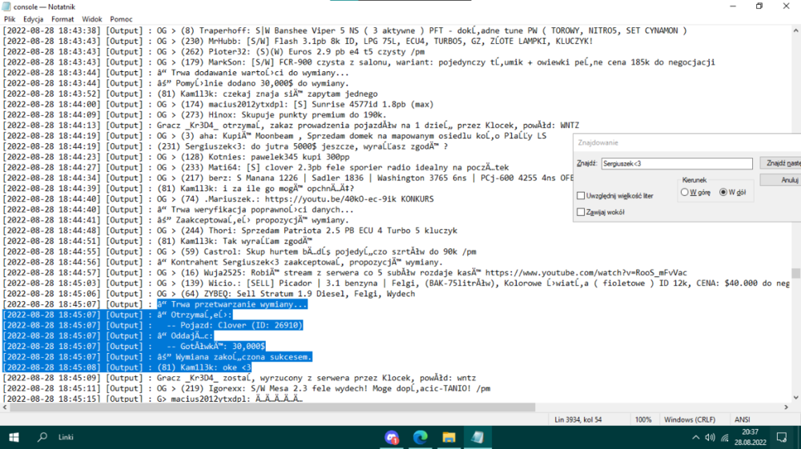
Task: Open Windows Start menu
Action: point(14,437)
